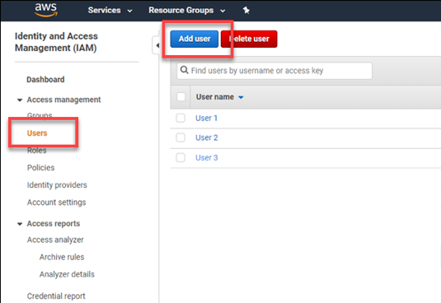
Task: Click the AWS logo home icon
Action: click(x=46, y=10)
